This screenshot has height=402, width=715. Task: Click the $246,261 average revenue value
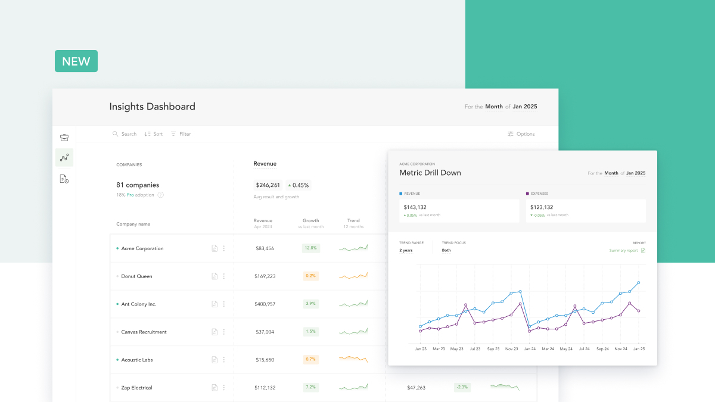[268, 185]
